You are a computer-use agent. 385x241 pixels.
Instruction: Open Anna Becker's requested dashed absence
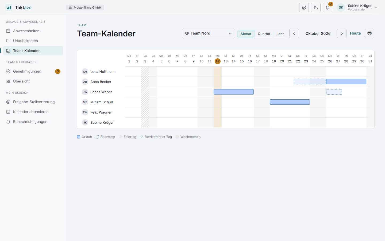(x=310, y=82)
